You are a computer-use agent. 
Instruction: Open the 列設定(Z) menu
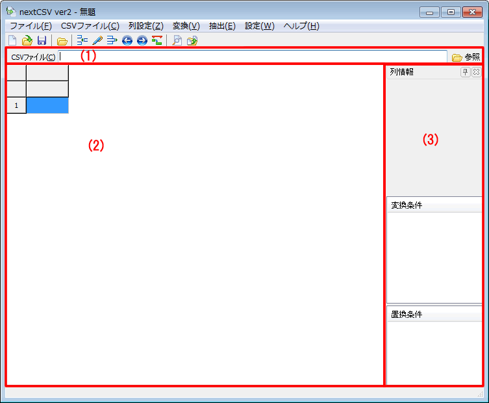click(x=145, y=26)
